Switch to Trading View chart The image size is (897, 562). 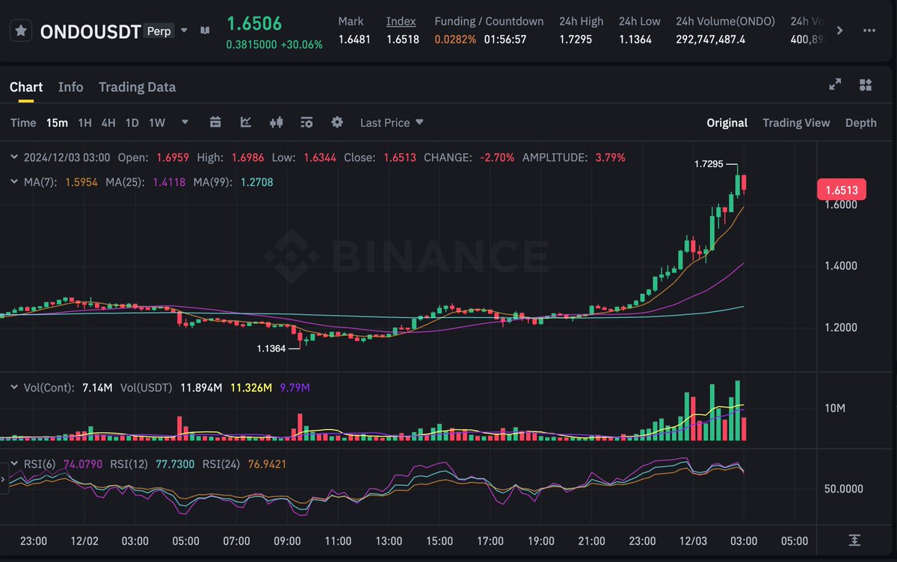pos(796,122)
